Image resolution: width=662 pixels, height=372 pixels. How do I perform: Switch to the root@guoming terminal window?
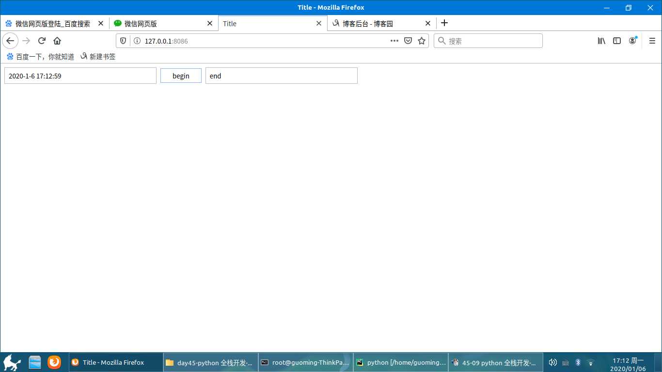point(305,362)
